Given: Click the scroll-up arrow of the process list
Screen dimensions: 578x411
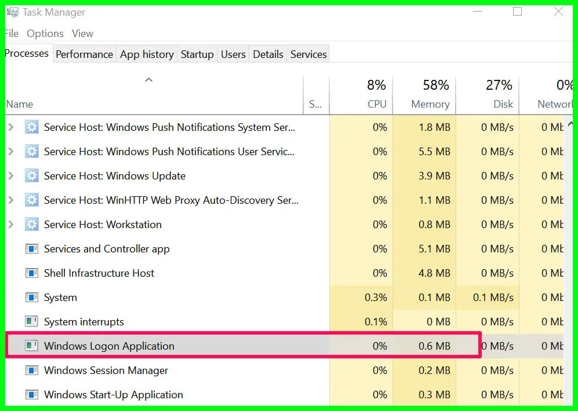Looking at the screenshot, I should pos(570,123).
